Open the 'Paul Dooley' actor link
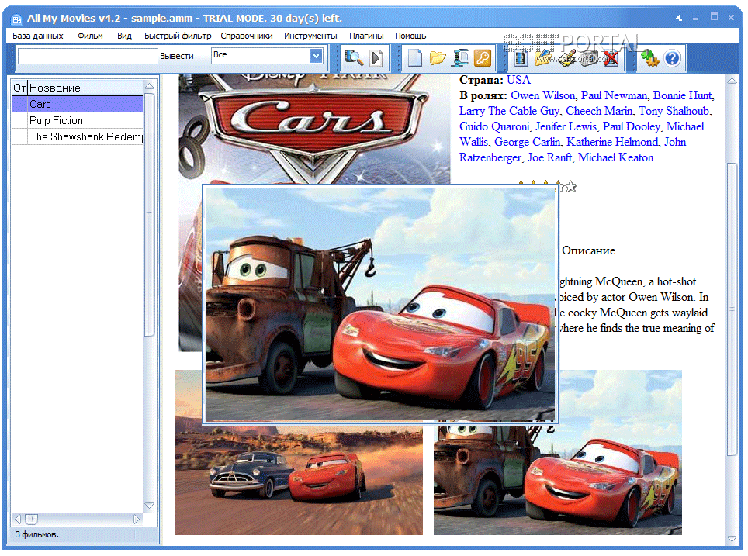Screen dimensions: 748x556 coord(631,126)
